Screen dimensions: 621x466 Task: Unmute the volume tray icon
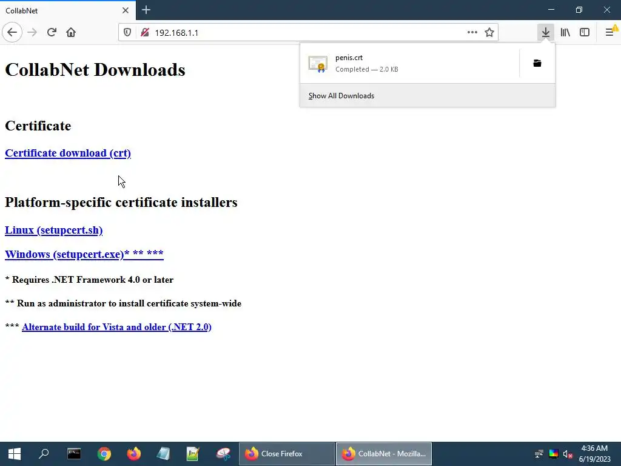(x=568, y=454)
